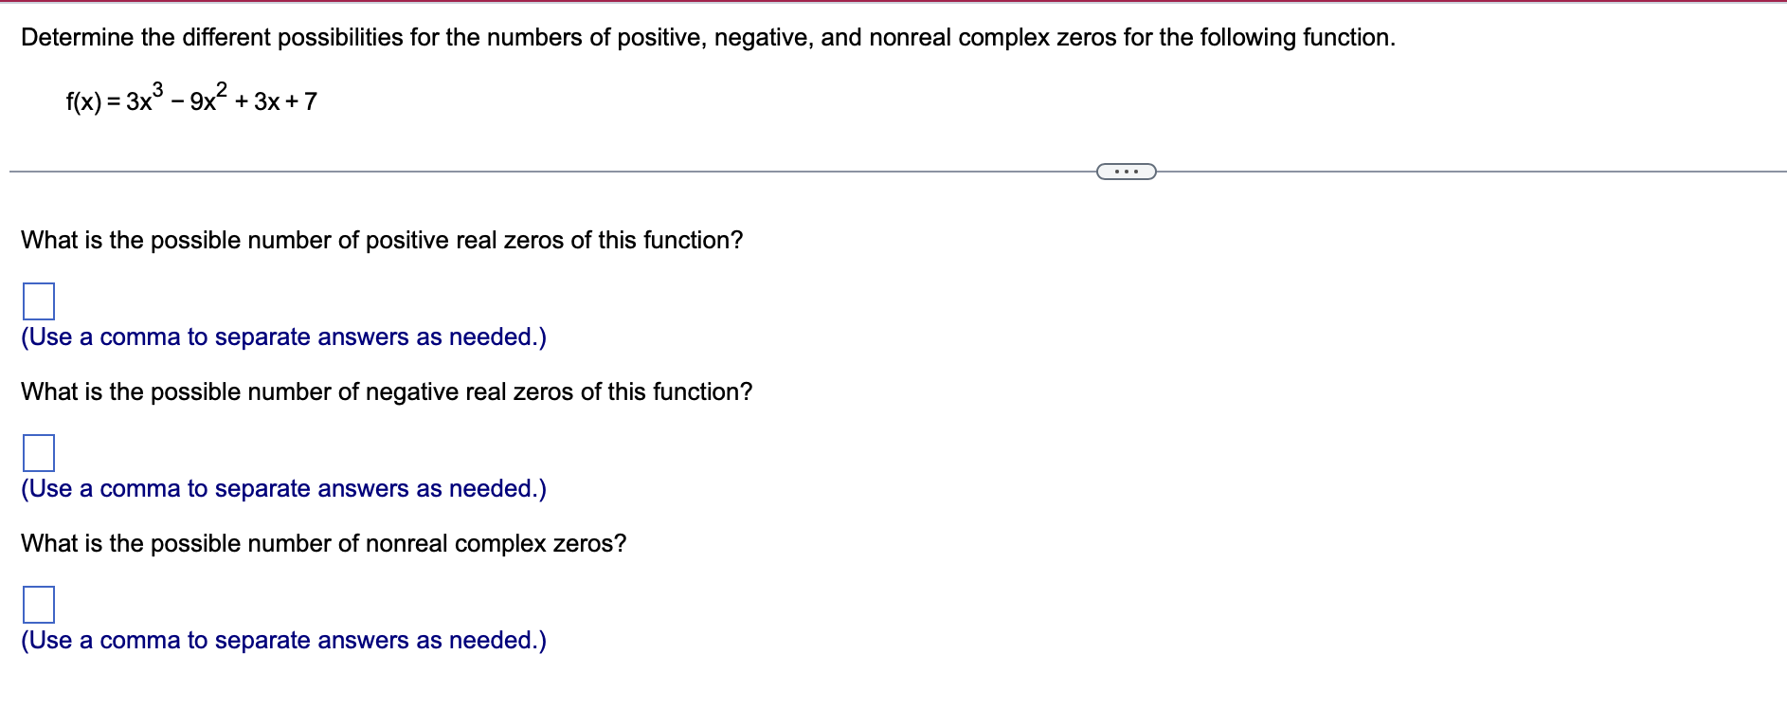The width and height of the screenshot is (1787, 709).
Task: Click the first comma-separation instruction link
Action: 282,337
